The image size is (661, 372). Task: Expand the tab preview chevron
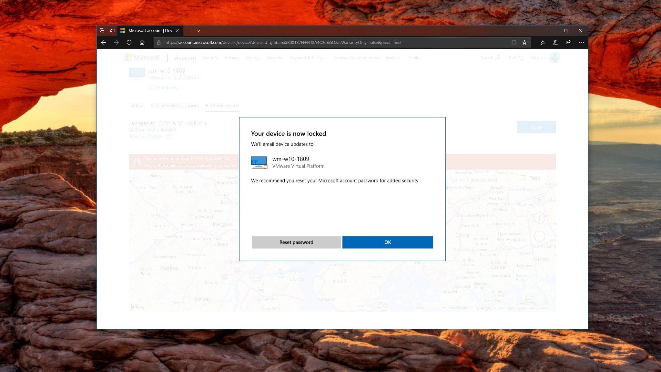(198, 31)
